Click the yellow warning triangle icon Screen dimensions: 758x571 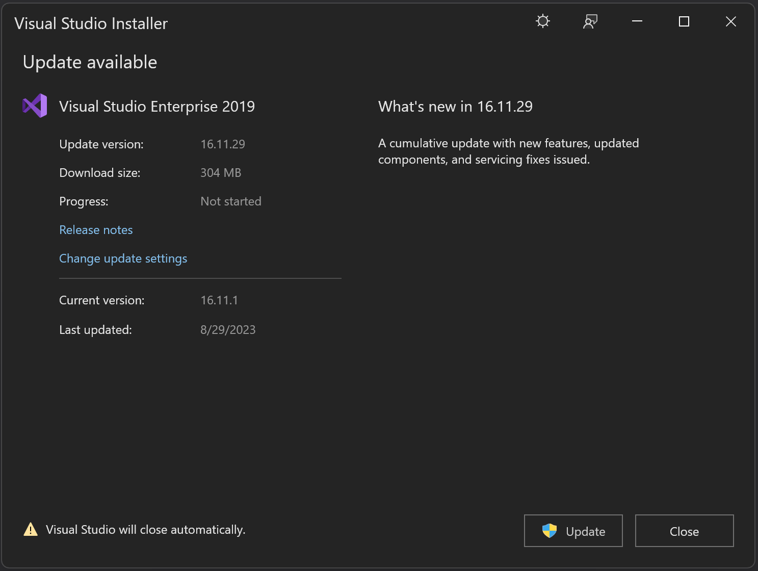(31, 530)
